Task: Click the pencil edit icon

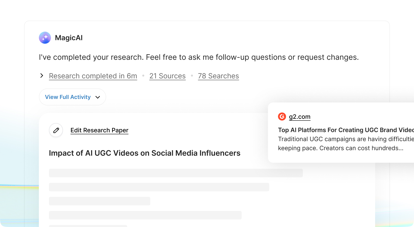Action: [56, 130]
